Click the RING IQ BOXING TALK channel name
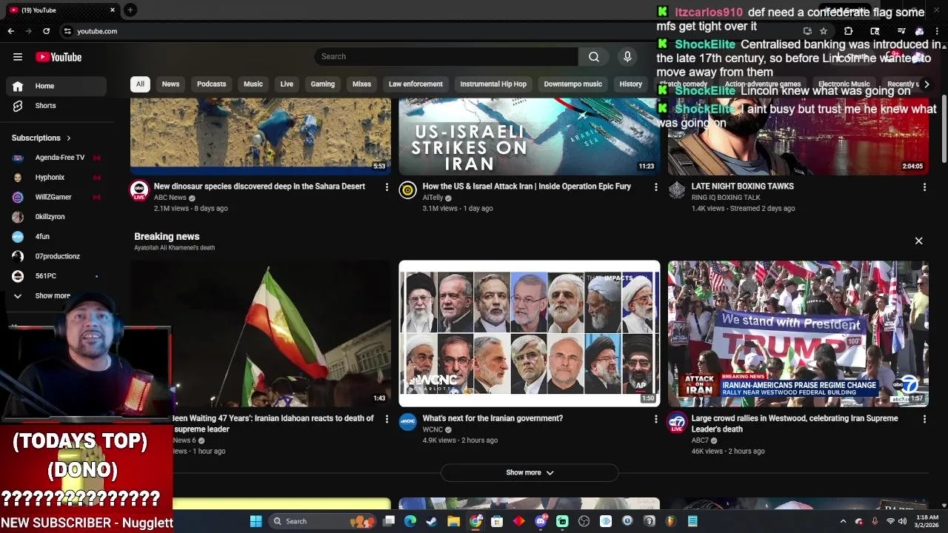The image size is (948, 533). [x=726, y=198]
